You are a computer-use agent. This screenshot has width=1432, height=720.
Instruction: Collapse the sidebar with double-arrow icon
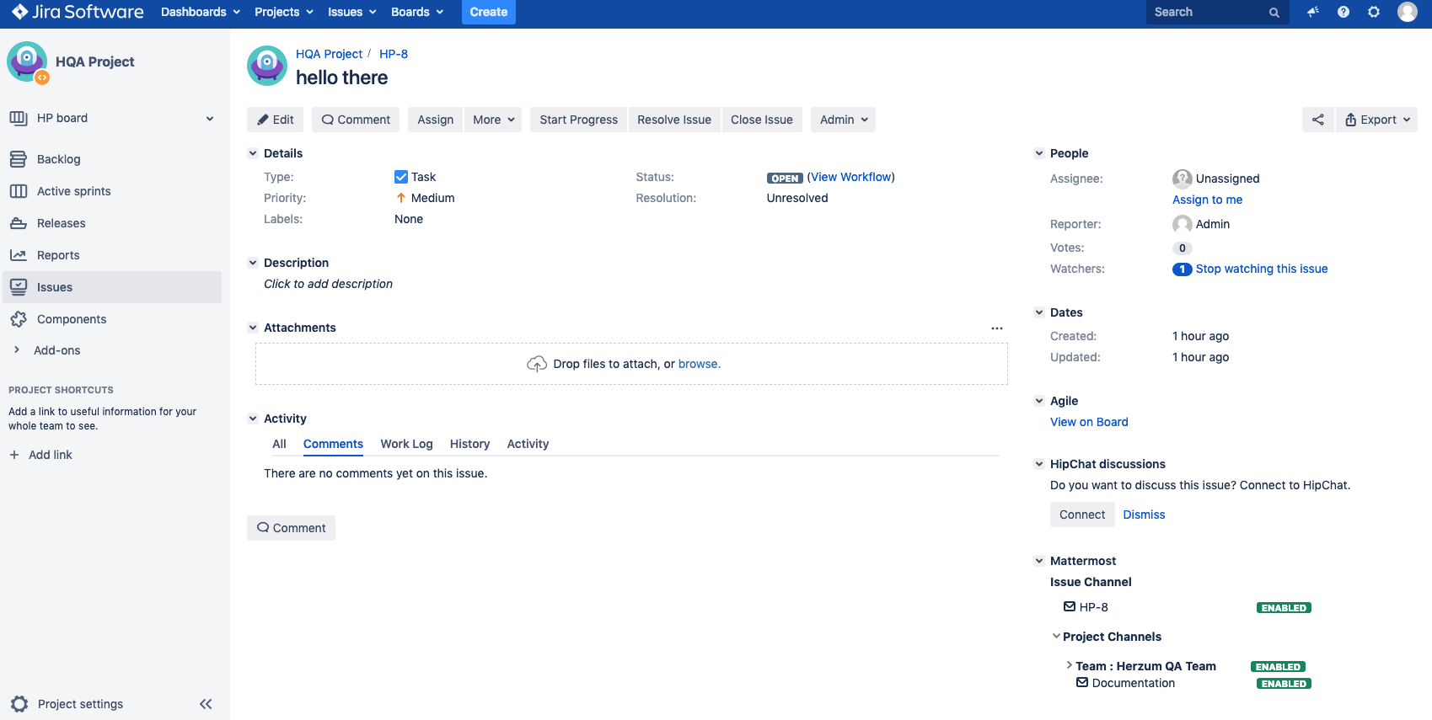click(x=206, y=704)
